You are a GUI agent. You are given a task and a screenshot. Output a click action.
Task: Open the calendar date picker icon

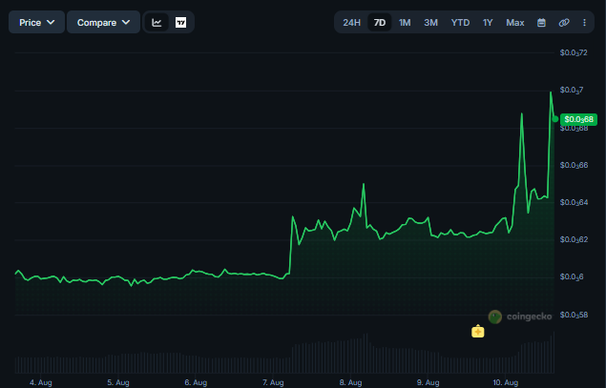click(x=541, y=22)
